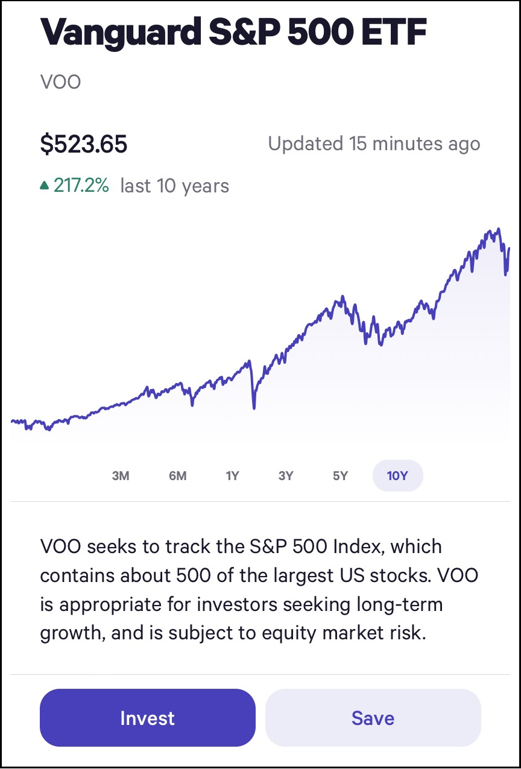Switch chart to 6M range
521x769 pixels.
[x=177, y=476]
